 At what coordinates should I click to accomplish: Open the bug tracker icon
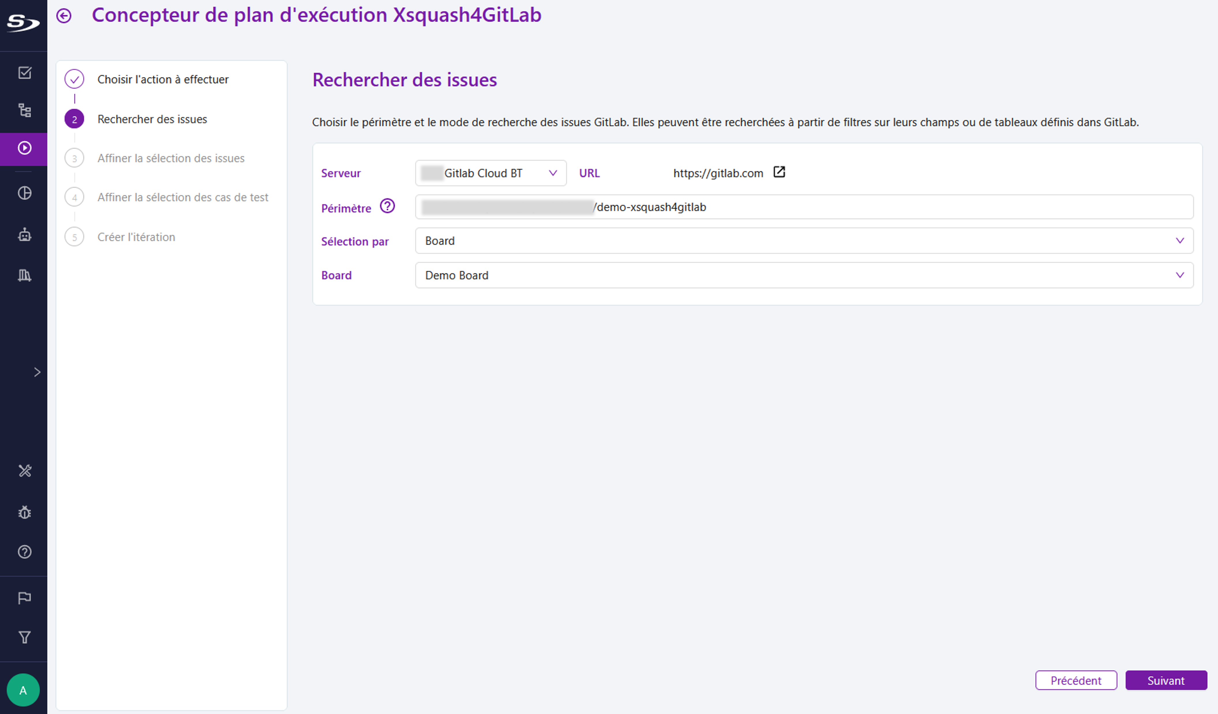click(x=24, y=512)
